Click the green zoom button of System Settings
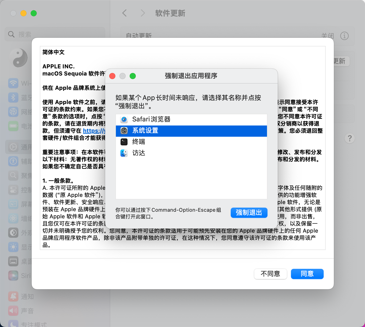Viewport: 365px width, 327px height. [x=34, y=13]
